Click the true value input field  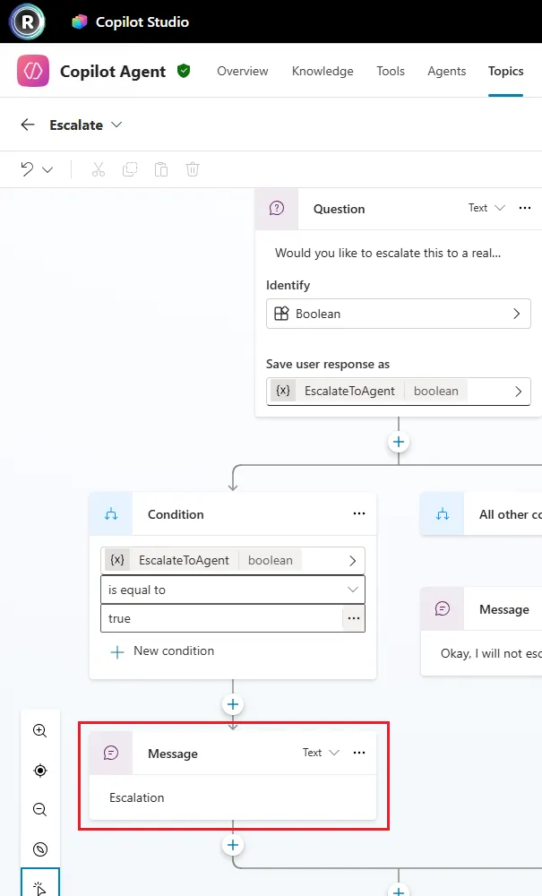221,618
